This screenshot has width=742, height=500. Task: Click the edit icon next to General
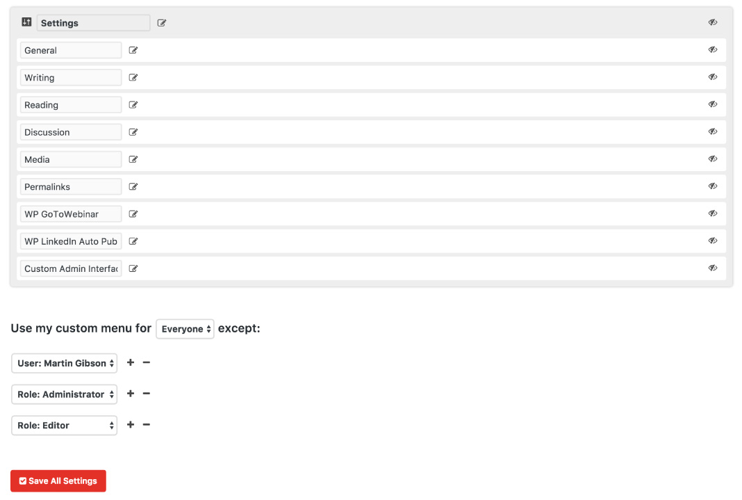(x=133, y=50)
